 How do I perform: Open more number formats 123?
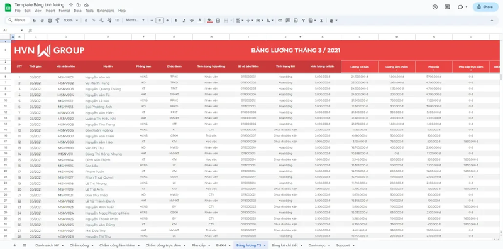click(117, 21)
